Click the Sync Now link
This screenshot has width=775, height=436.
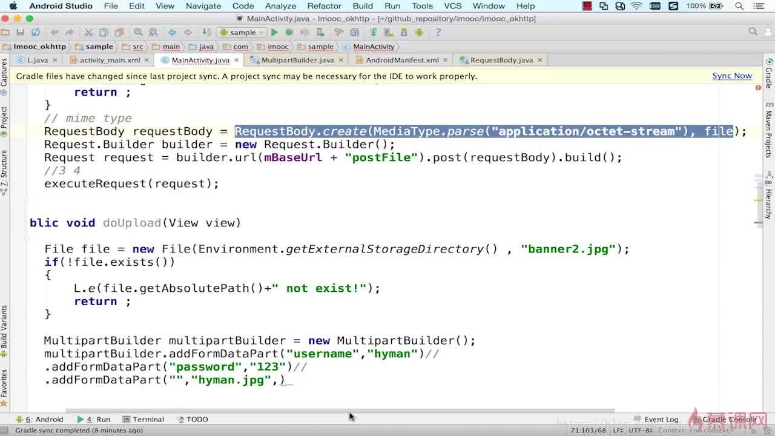pyautogui.click(x=732, y=76)
